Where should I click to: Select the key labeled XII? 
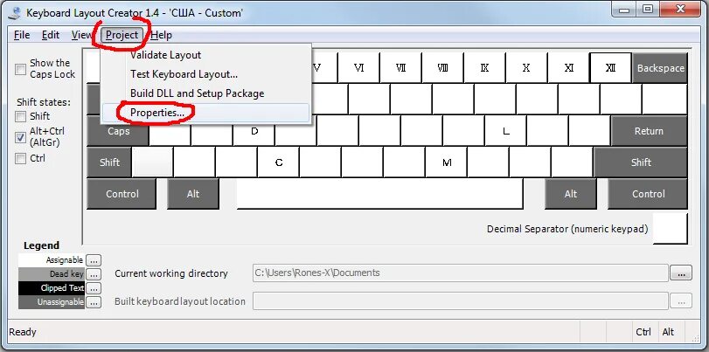pyautogui.click(x=610, y=68)
